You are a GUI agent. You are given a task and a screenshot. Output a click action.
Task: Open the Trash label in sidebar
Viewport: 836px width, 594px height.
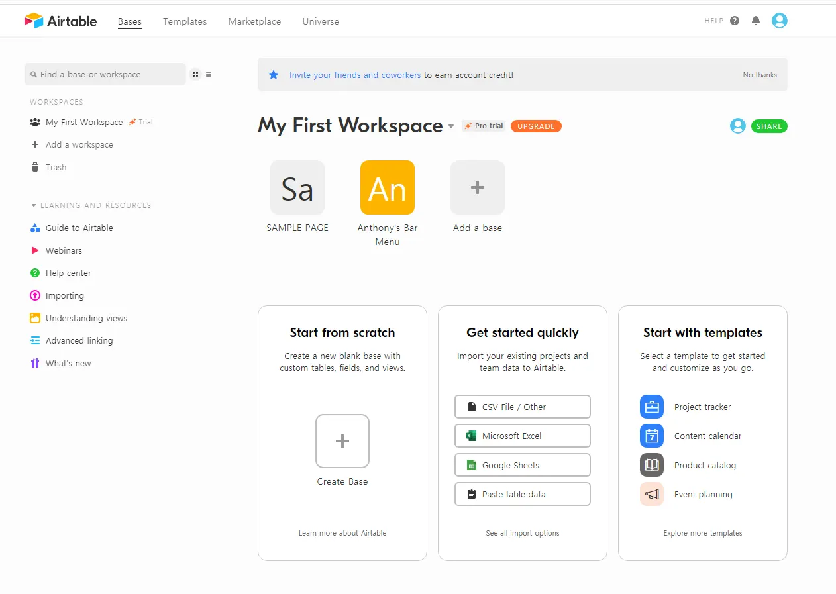click(x=56, y=167)
